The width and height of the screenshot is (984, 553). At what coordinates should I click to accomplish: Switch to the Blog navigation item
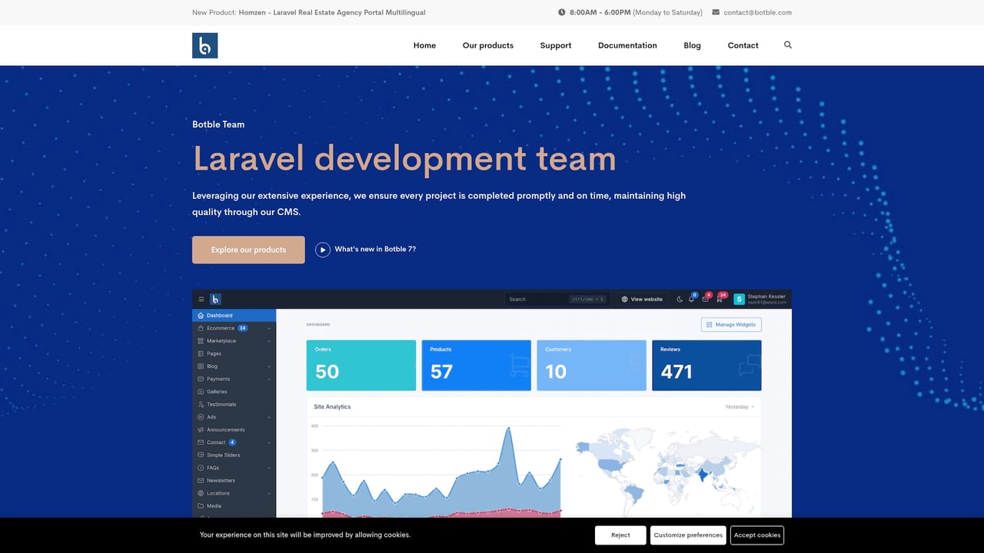pyautogui.click(x=692, y=45)
